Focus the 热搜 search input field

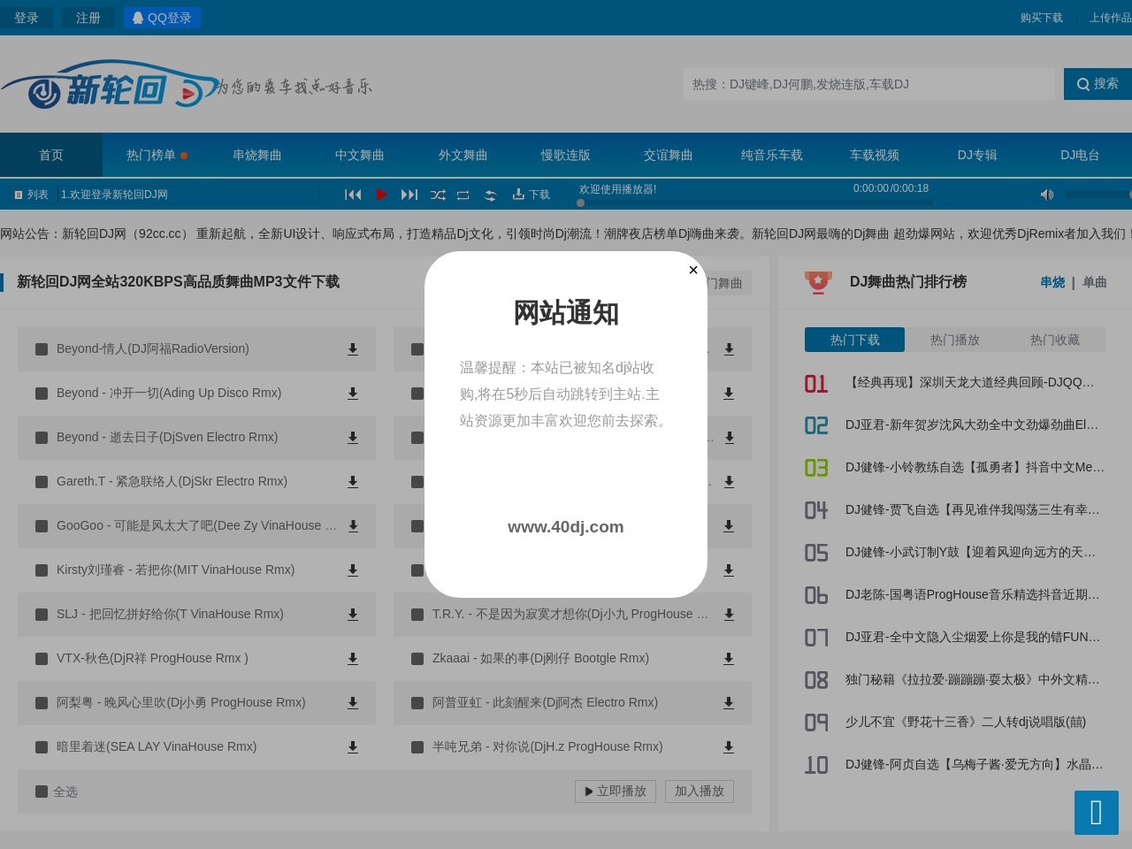point(869,84)
